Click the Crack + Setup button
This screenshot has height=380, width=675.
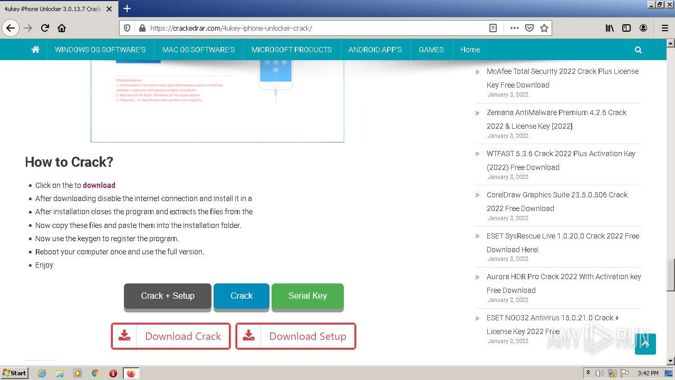coord(168,296)
